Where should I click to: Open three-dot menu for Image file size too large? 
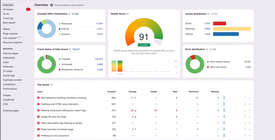click(x=245, y=117)
